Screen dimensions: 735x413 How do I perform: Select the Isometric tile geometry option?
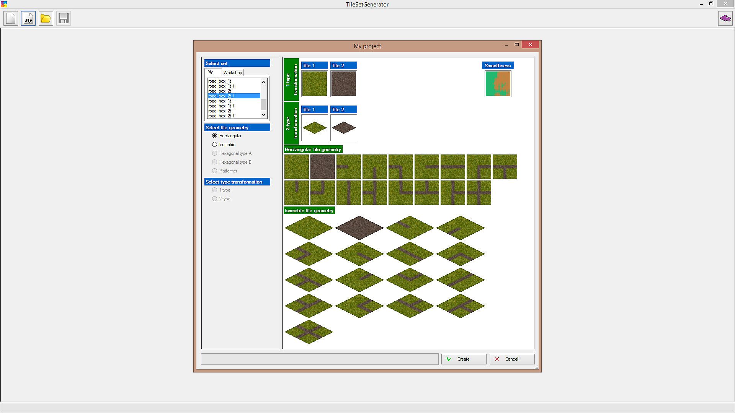point(215,145)
